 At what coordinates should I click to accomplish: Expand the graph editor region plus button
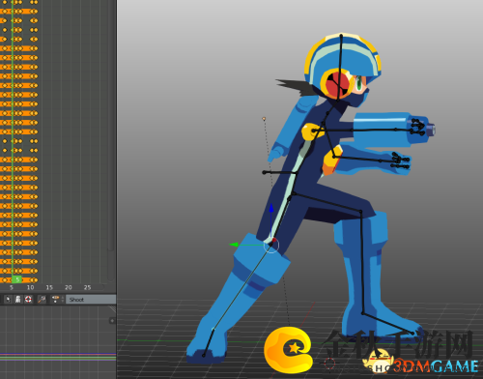[x=112, y=321]
